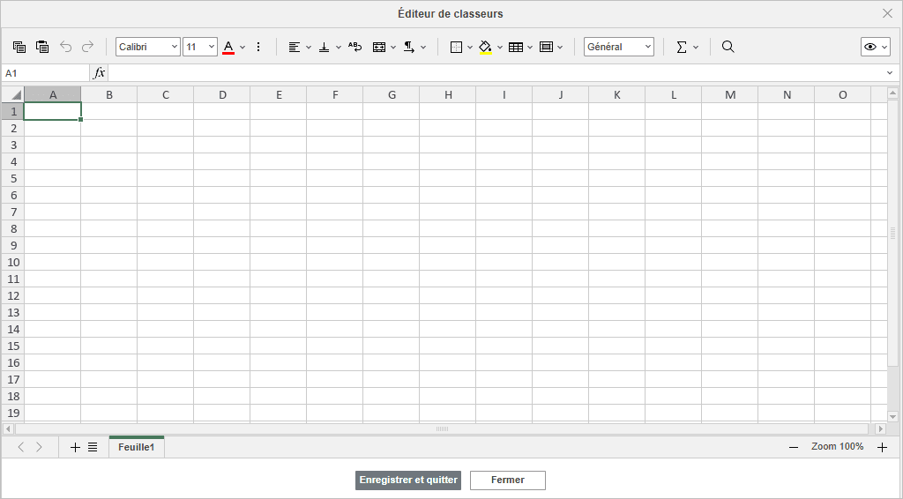Expand the formula bar with chevron

click(890, 73)
